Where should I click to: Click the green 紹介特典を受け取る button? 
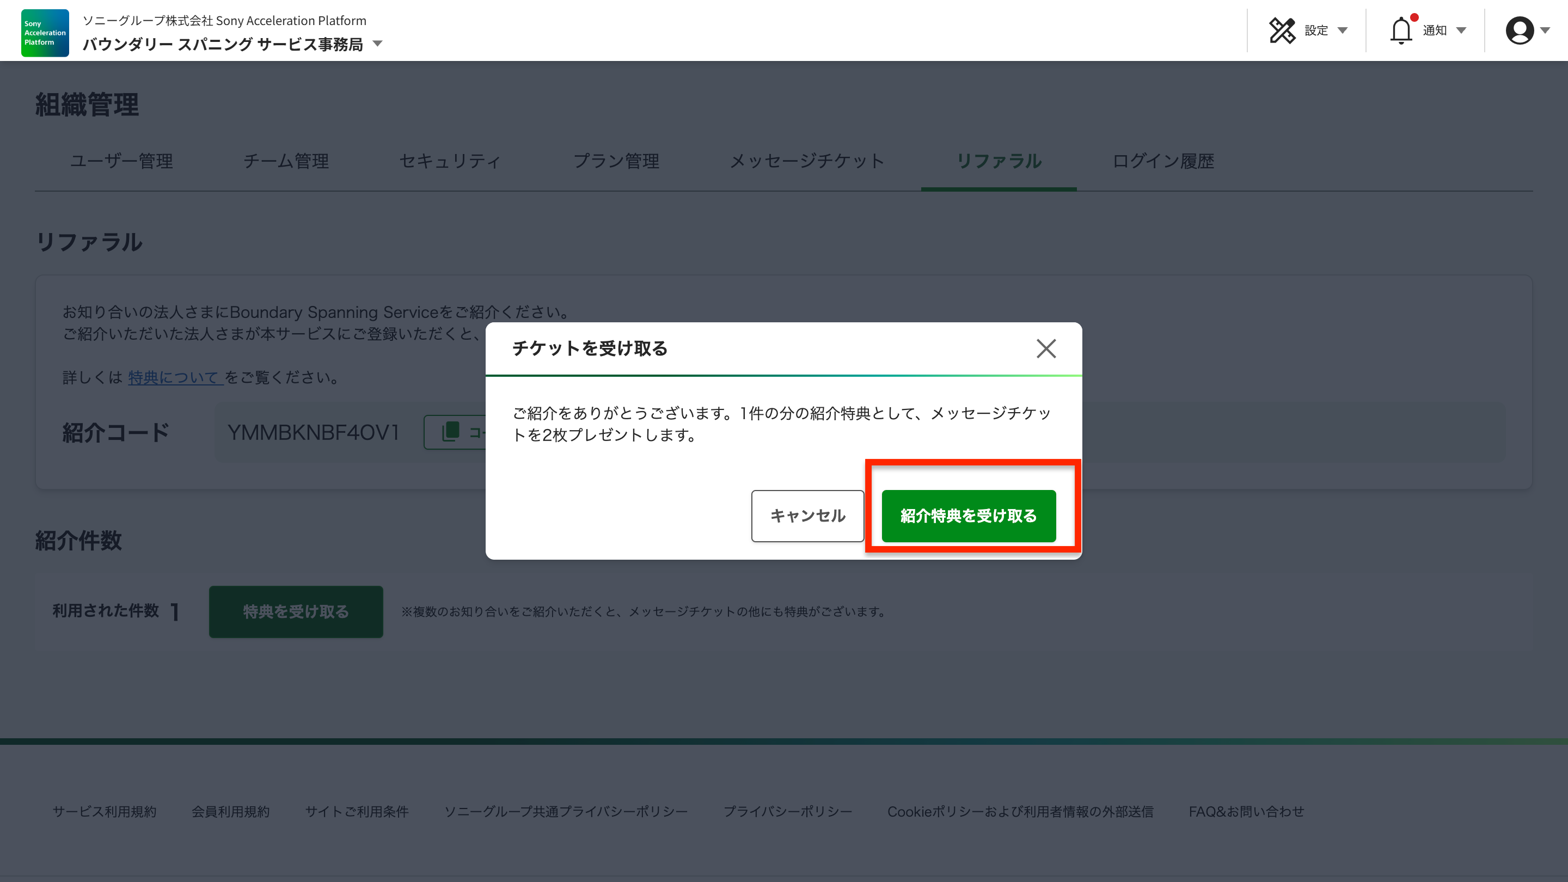969,516
